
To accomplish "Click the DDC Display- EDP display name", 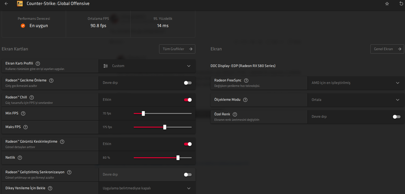I will click(x=243, y=66).
